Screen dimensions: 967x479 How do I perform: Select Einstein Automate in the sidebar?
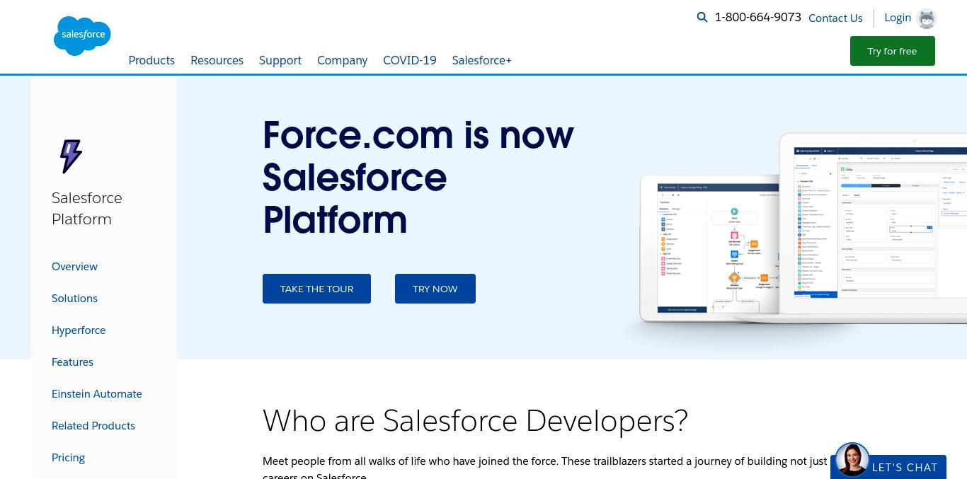(97, 393)
